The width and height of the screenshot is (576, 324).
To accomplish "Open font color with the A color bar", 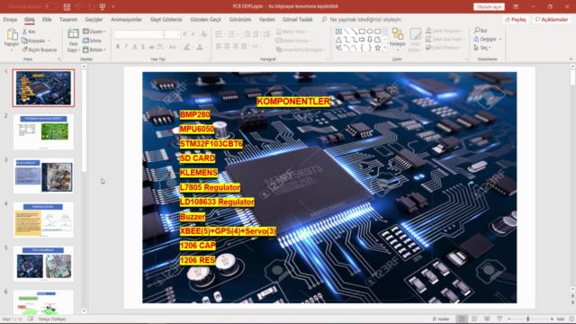I will (200, 47).
